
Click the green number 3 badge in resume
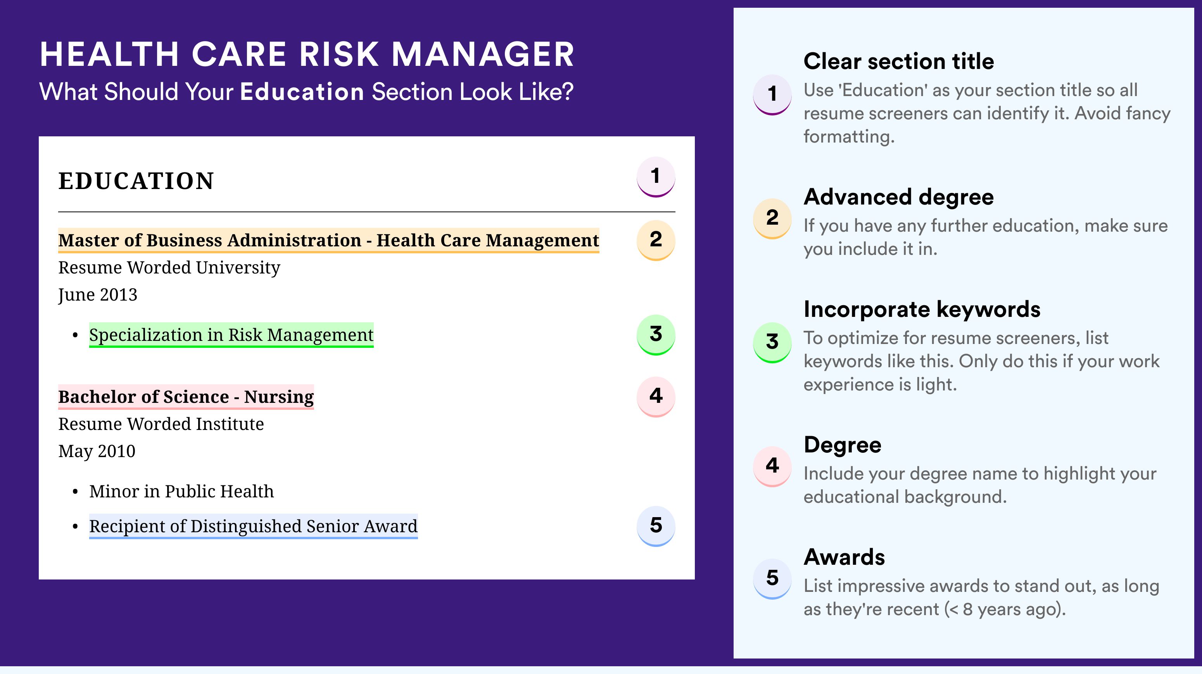(656, 335)
